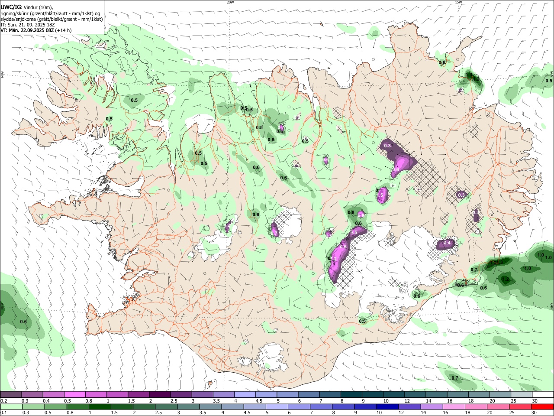Click the "0.2" label under the upper legend row
This screenshot has height=416, width=554.
pyautogui.click(x=3, y=401)
